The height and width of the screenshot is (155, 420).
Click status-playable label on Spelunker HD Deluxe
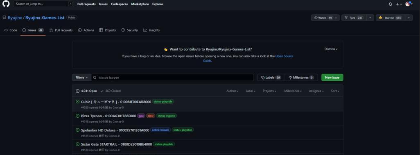(x=183, y=130)
